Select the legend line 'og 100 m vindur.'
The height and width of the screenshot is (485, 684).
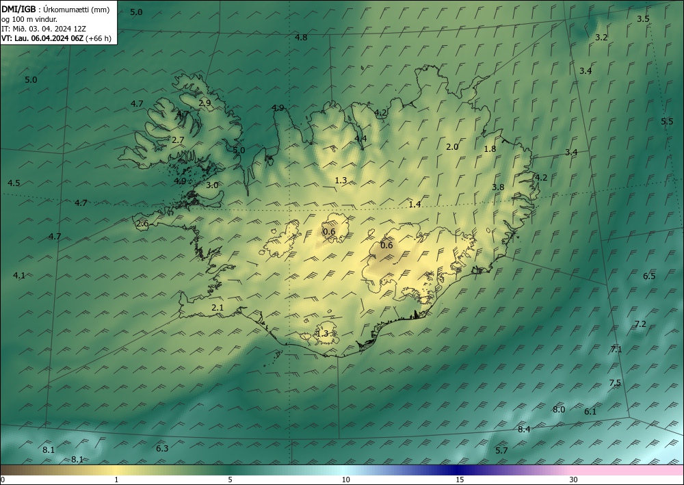(x=29, y=19)
